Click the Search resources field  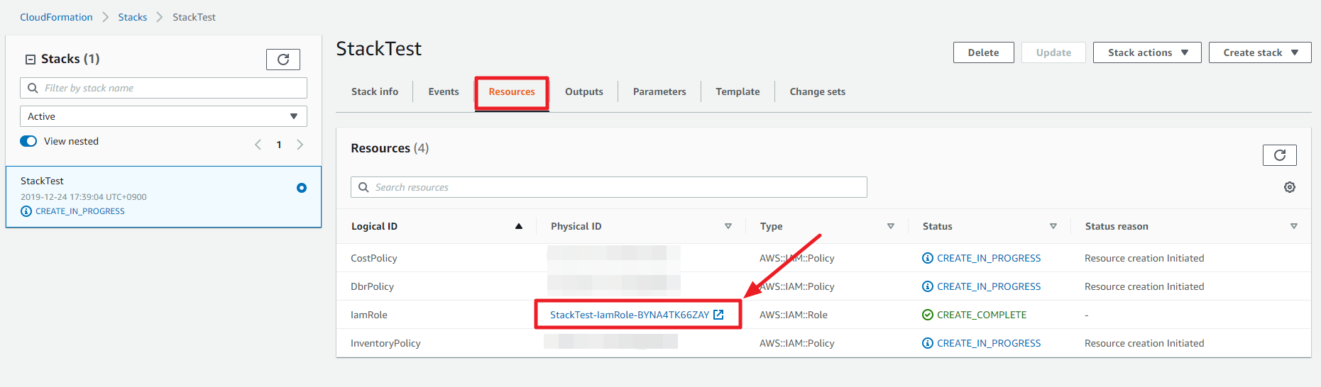click(x=610, y=187)
